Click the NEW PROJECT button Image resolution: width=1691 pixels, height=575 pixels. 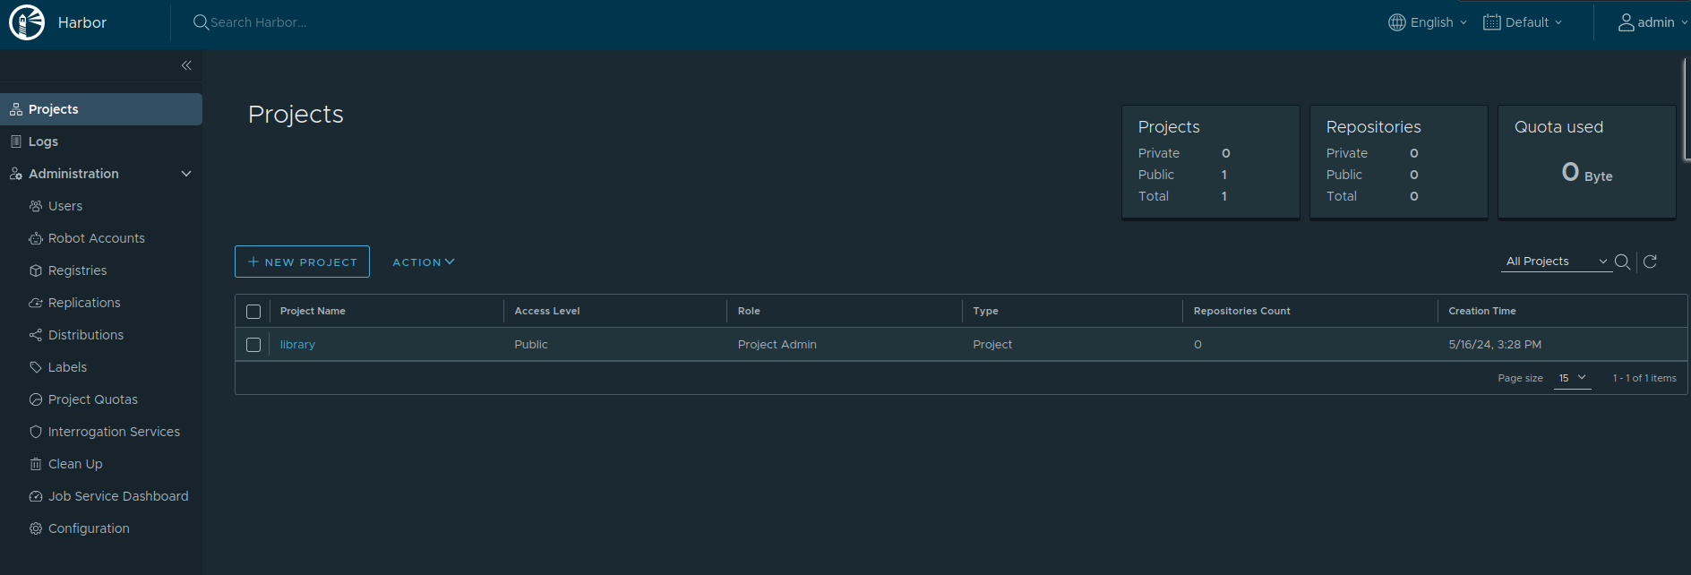(x=302, y=262)
